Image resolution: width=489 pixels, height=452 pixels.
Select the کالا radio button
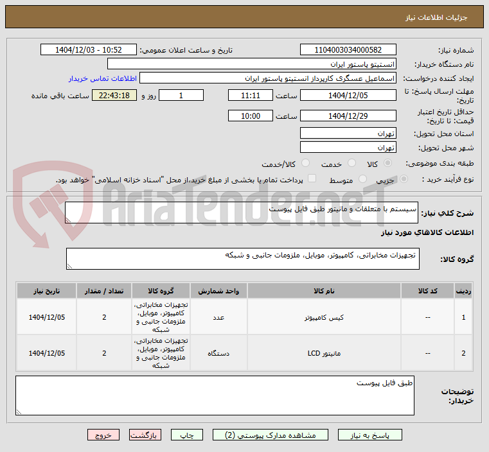pyautogui.click(x=388, y=163)
